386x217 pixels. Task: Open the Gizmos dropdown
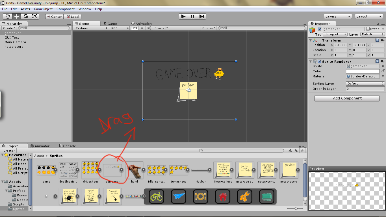pos(209,28)
